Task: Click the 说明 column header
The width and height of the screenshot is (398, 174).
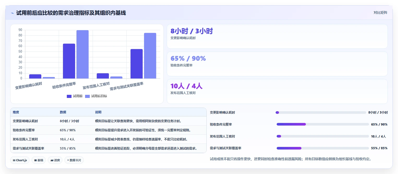Action: pyautogui.click(x=98, y=112)
